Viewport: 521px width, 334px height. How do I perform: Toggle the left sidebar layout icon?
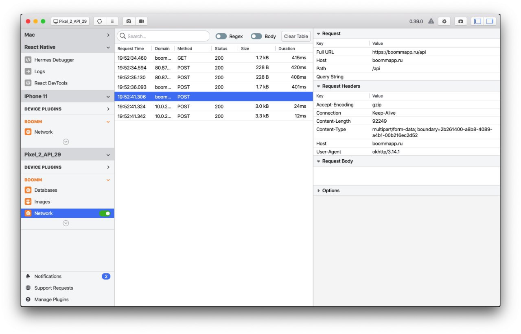coord(478,21)
